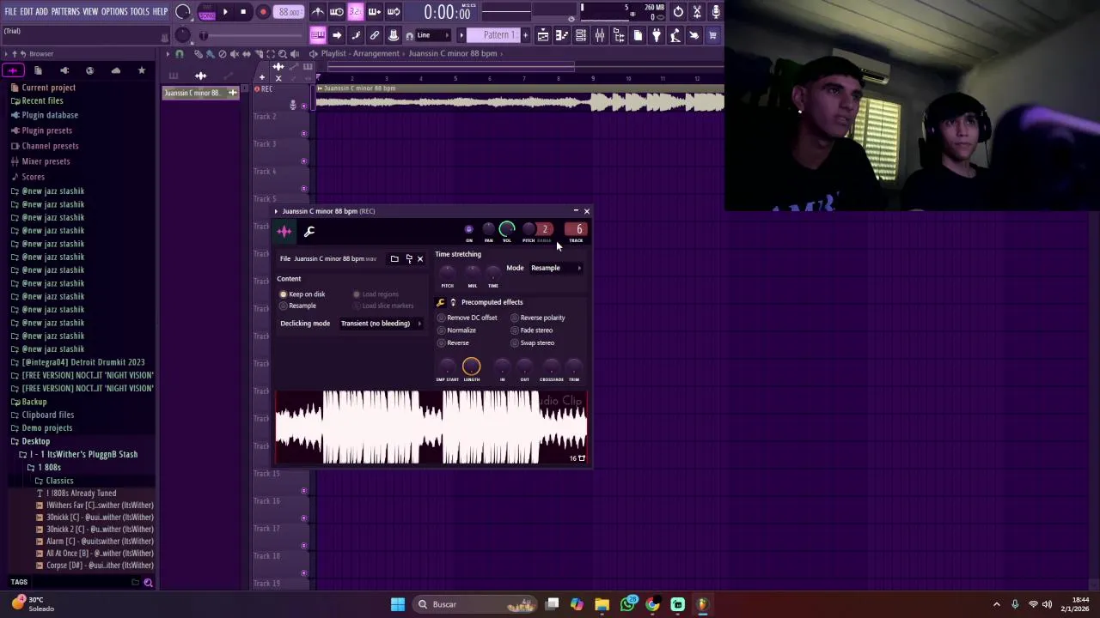Open the Declicking mode Transient dropdown
This screenshot has height=618, width=1100.
click(381, 324)
